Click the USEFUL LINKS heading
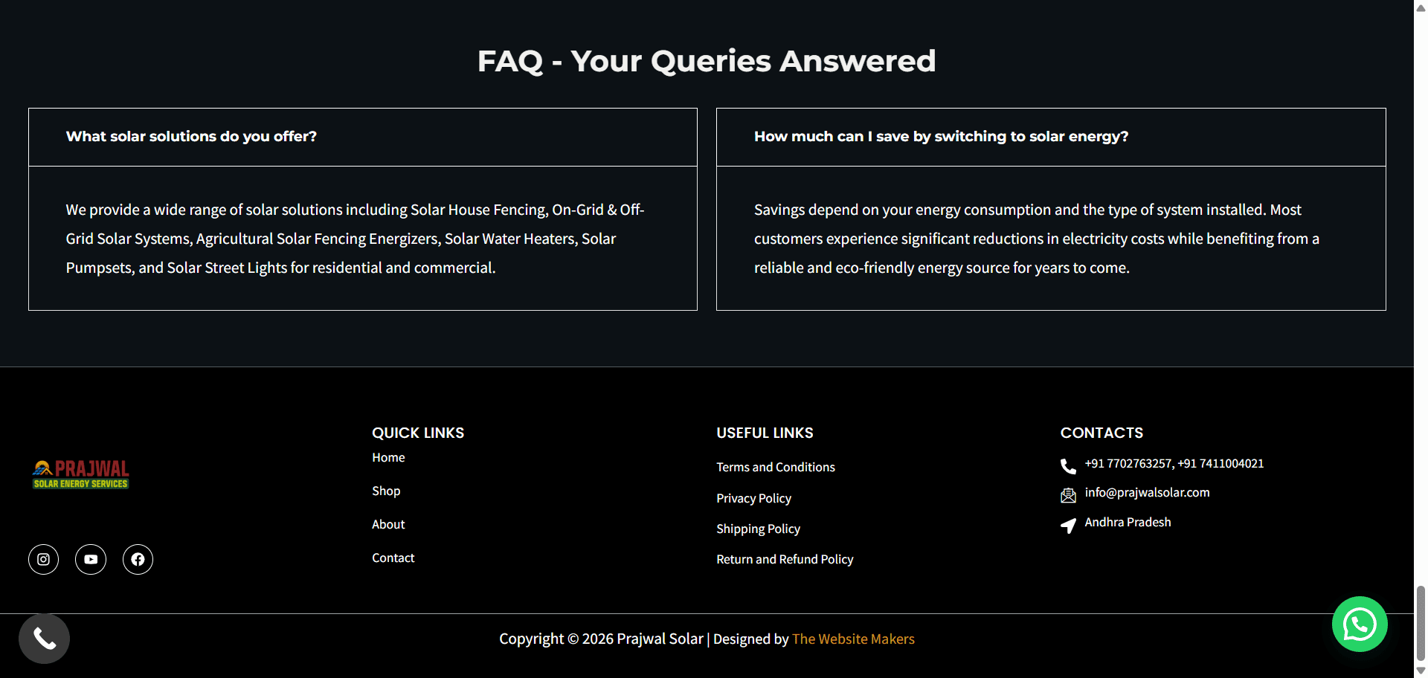The image size is (1428, 678). (765, 433)
